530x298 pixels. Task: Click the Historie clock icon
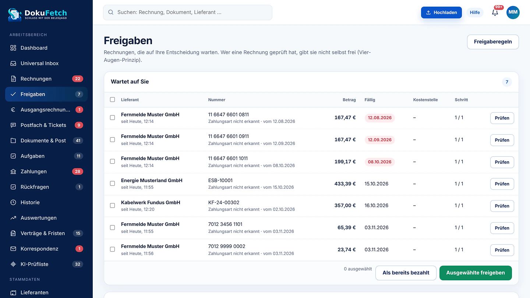(x=13, y=202)
